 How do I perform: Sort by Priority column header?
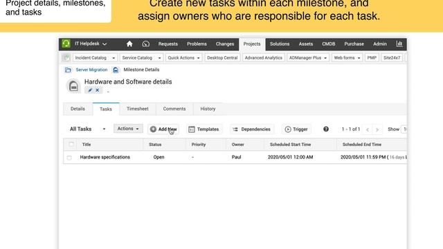[199, 145]
